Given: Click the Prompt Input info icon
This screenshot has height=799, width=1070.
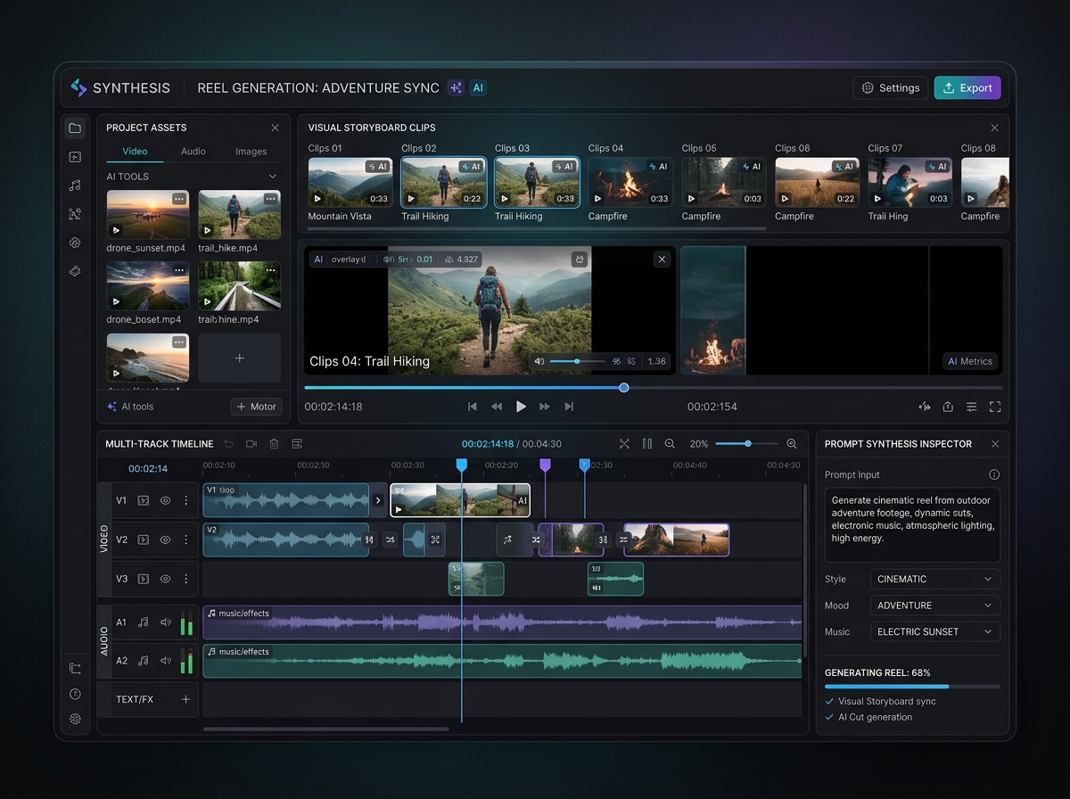Looking at the screenshot, I should pyautogui.click(x=994, y=474).
